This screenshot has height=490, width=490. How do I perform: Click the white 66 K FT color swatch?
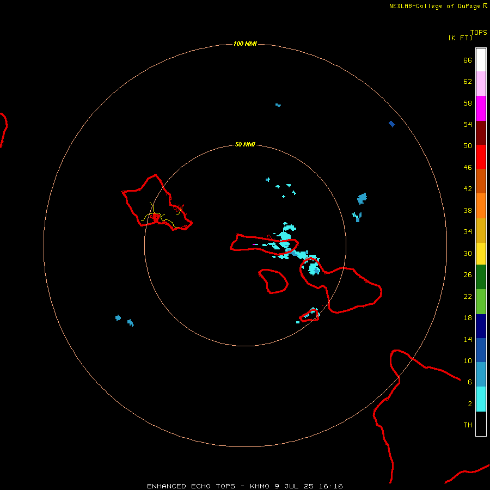pyautogui.click(x=481, y=60)
